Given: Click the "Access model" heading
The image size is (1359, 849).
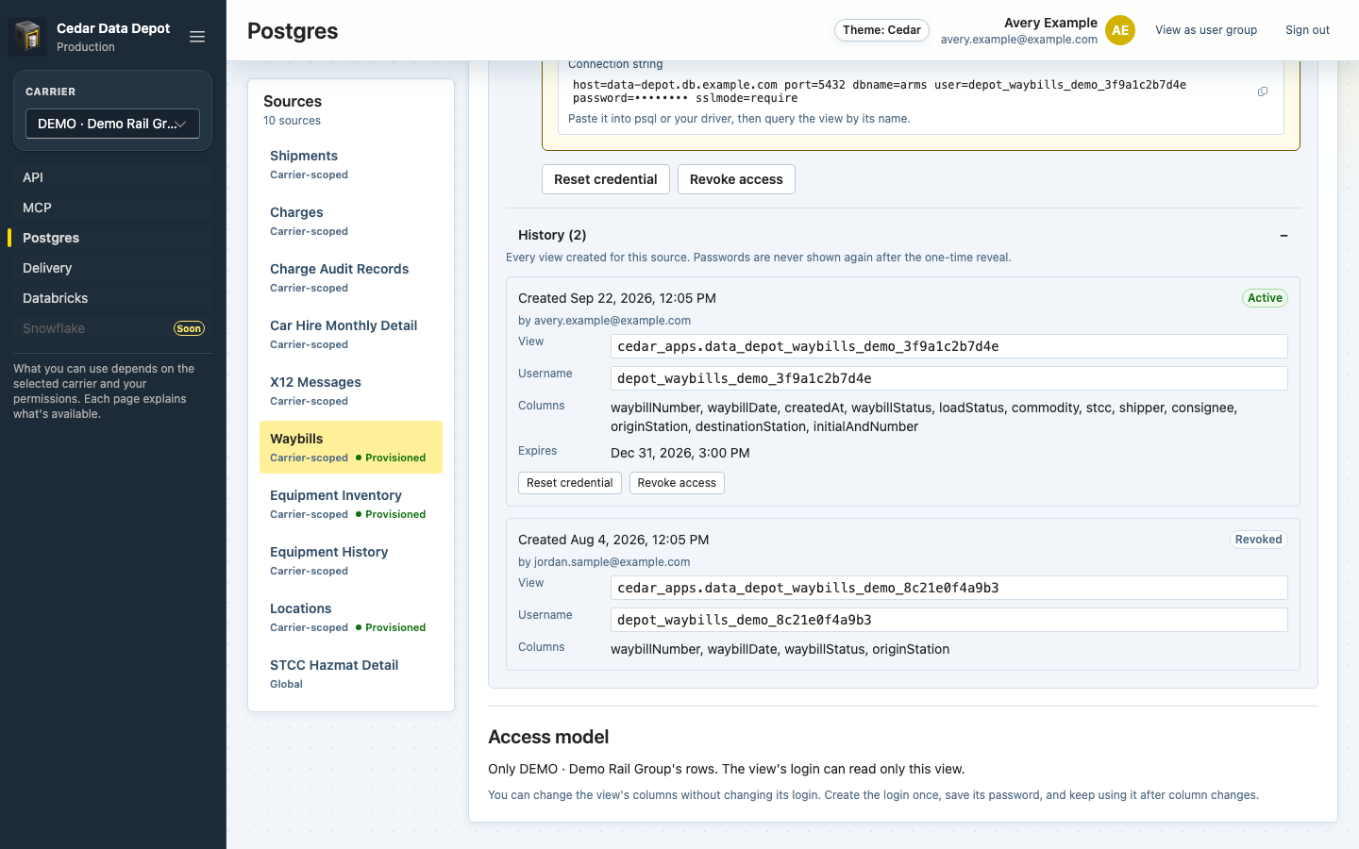Looking at the screenshot, I should coord(548,737).
